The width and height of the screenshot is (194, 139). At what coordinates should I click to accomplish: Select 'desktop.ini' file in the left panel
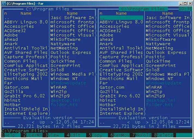(x=65, y=100)
